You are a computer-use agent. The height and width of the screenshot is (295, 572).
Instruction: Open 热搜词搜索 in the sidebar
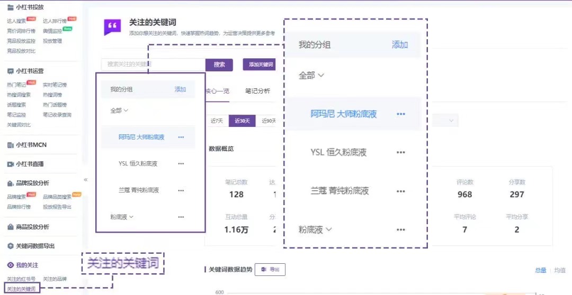click(x=19, y=95)
